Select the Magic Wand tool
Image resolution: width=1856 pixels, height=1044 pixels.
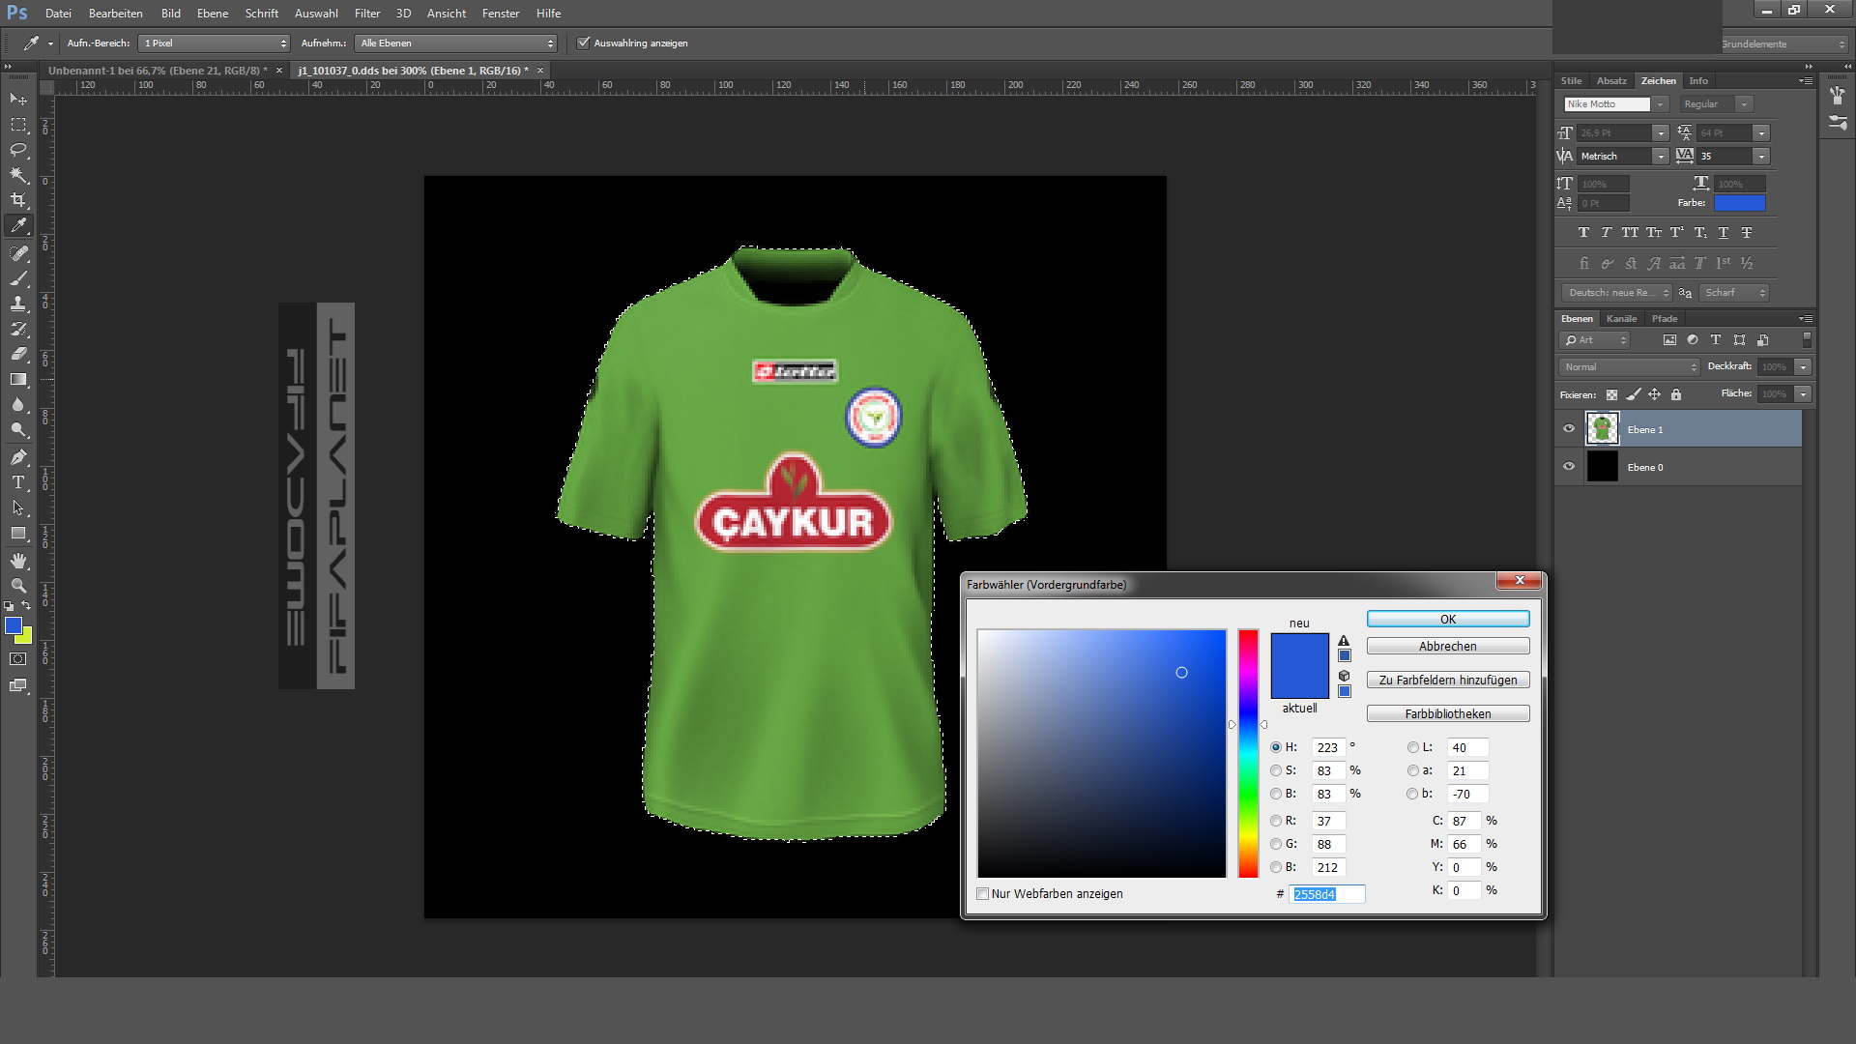(18, 175)
